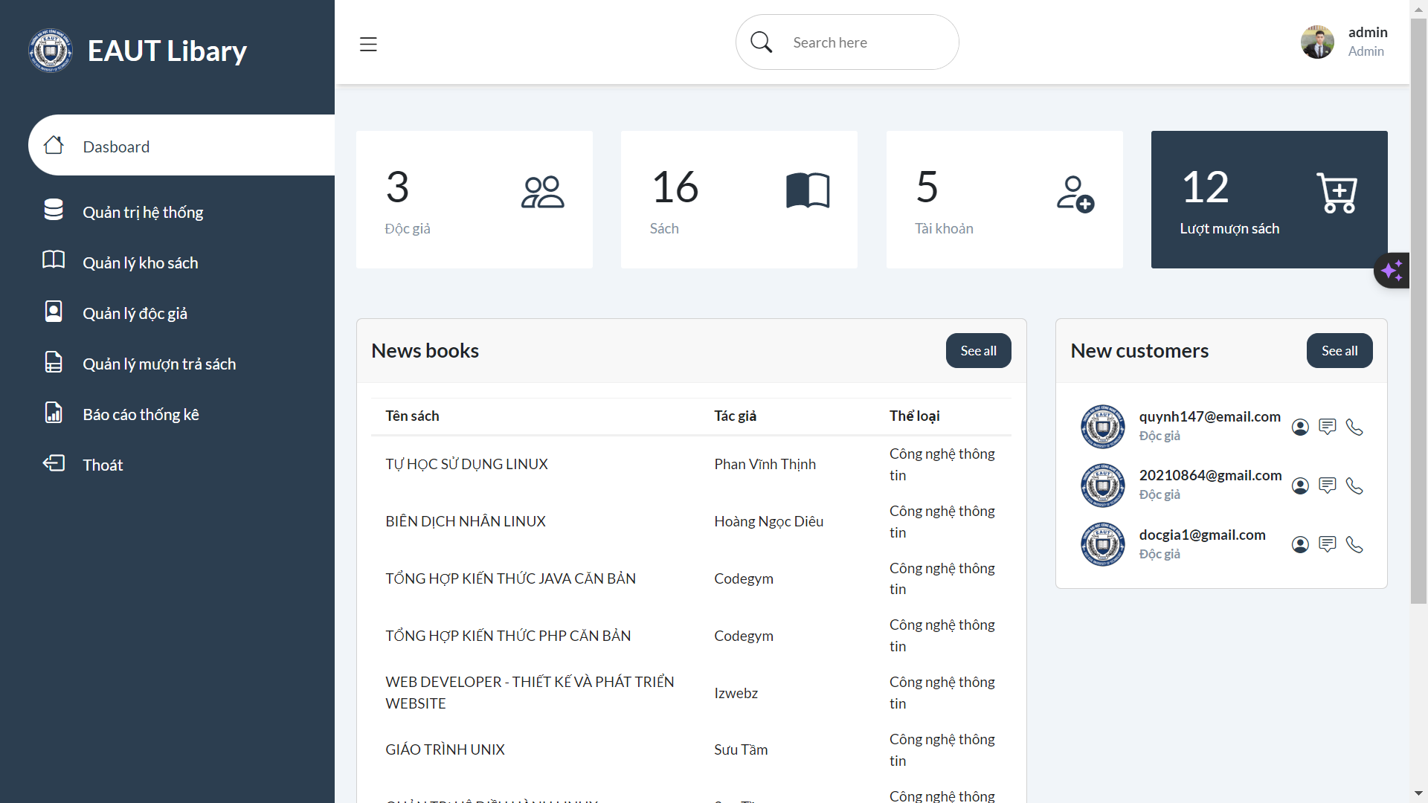
Task: Click the people icon on the Độc giả card
Action: pyautogui.click(x=543, y=192)
